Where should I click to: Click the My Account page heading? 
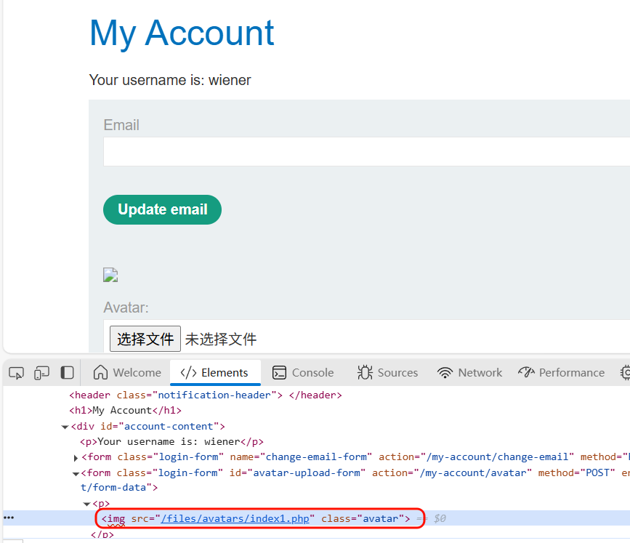tap(182, 33)
